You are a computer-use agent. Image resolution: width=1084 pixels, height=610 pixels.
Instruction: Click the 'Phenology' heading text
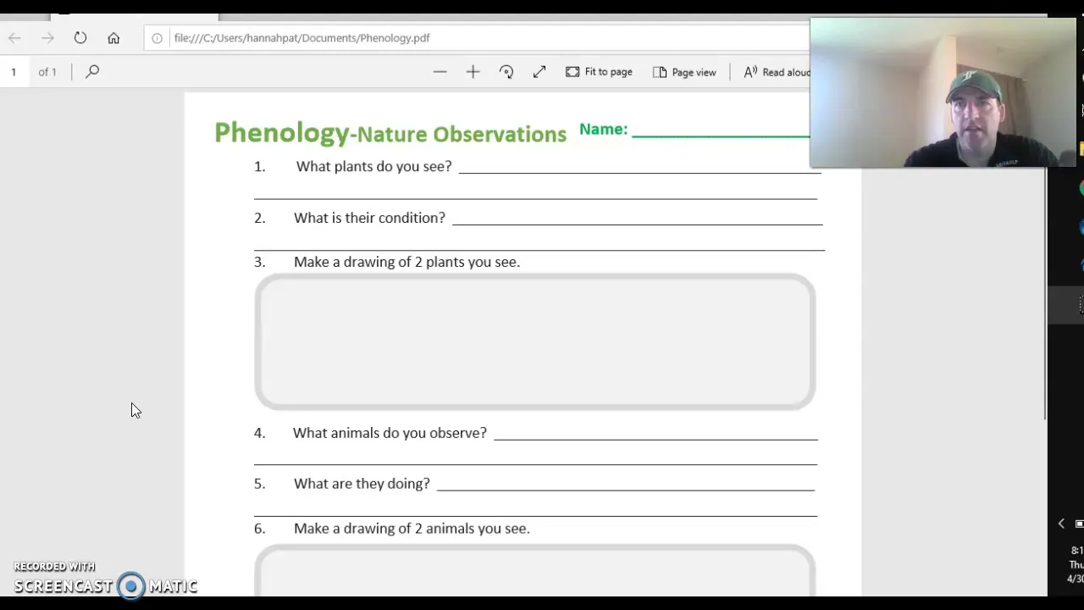281,133
